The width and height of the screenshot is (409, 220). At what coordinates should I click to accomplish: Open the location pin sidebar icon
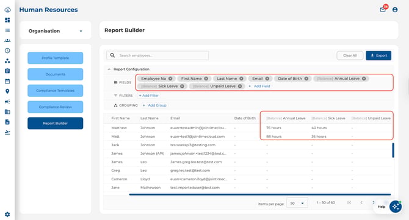coord(7,91)
